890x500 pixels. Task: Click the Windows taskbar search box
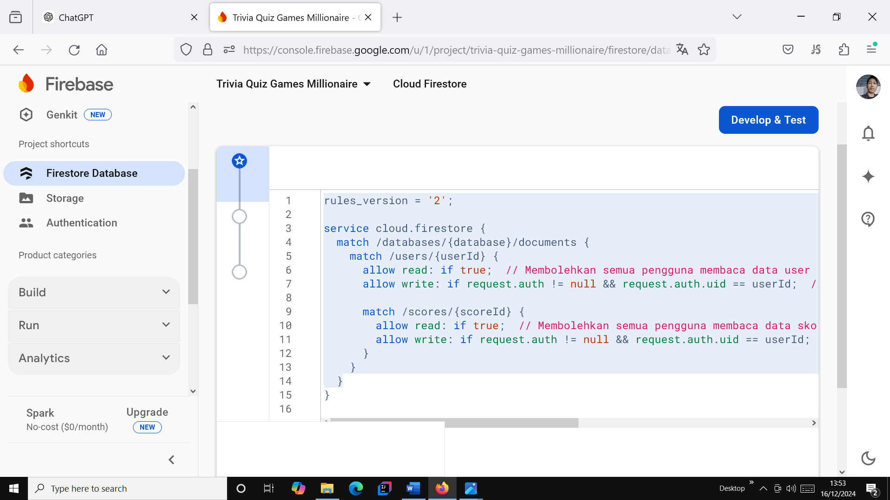click(127, 488)
